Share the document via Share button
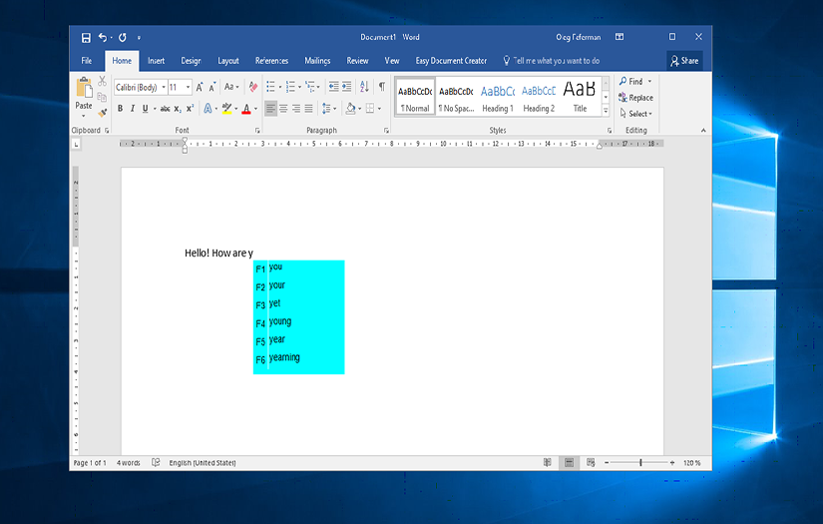The width and height of the screenshot is (823, 524). point(684,61)
